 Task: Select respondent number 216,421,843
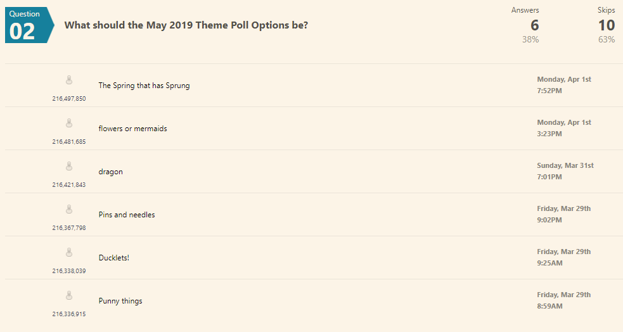click(69, 184)
